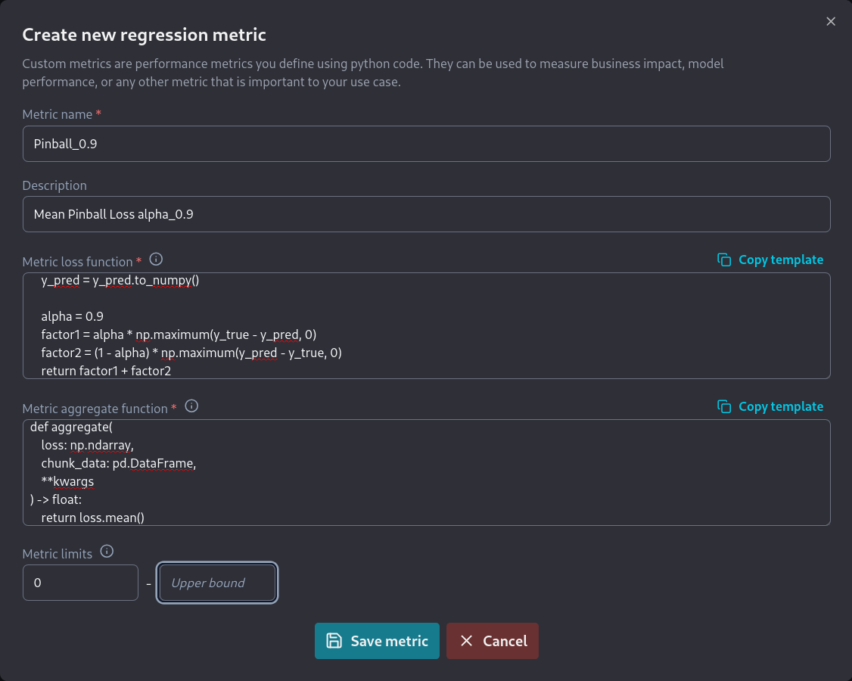Click the 'return factor1 + factor2' code line
Viewport: 852px width, 681px height.
[106, 371]
